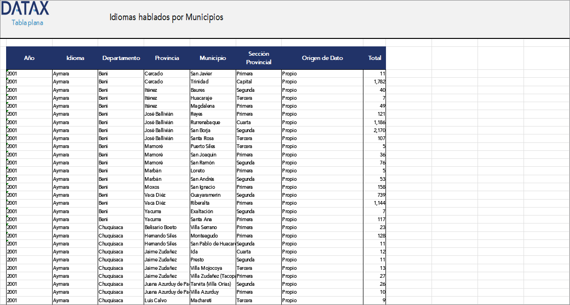Image resolution: width=570 pixels, height=305 pixels.
Task: Click the total value 76
Action: point(375,163)
